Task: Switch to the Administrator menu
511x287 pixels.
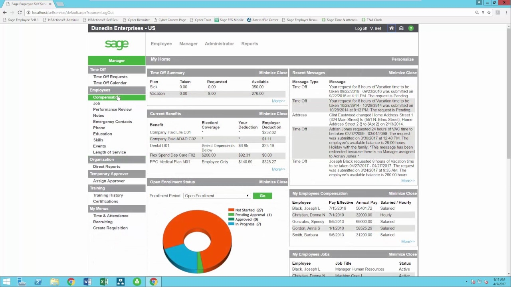Action: [x=219, y=43]
